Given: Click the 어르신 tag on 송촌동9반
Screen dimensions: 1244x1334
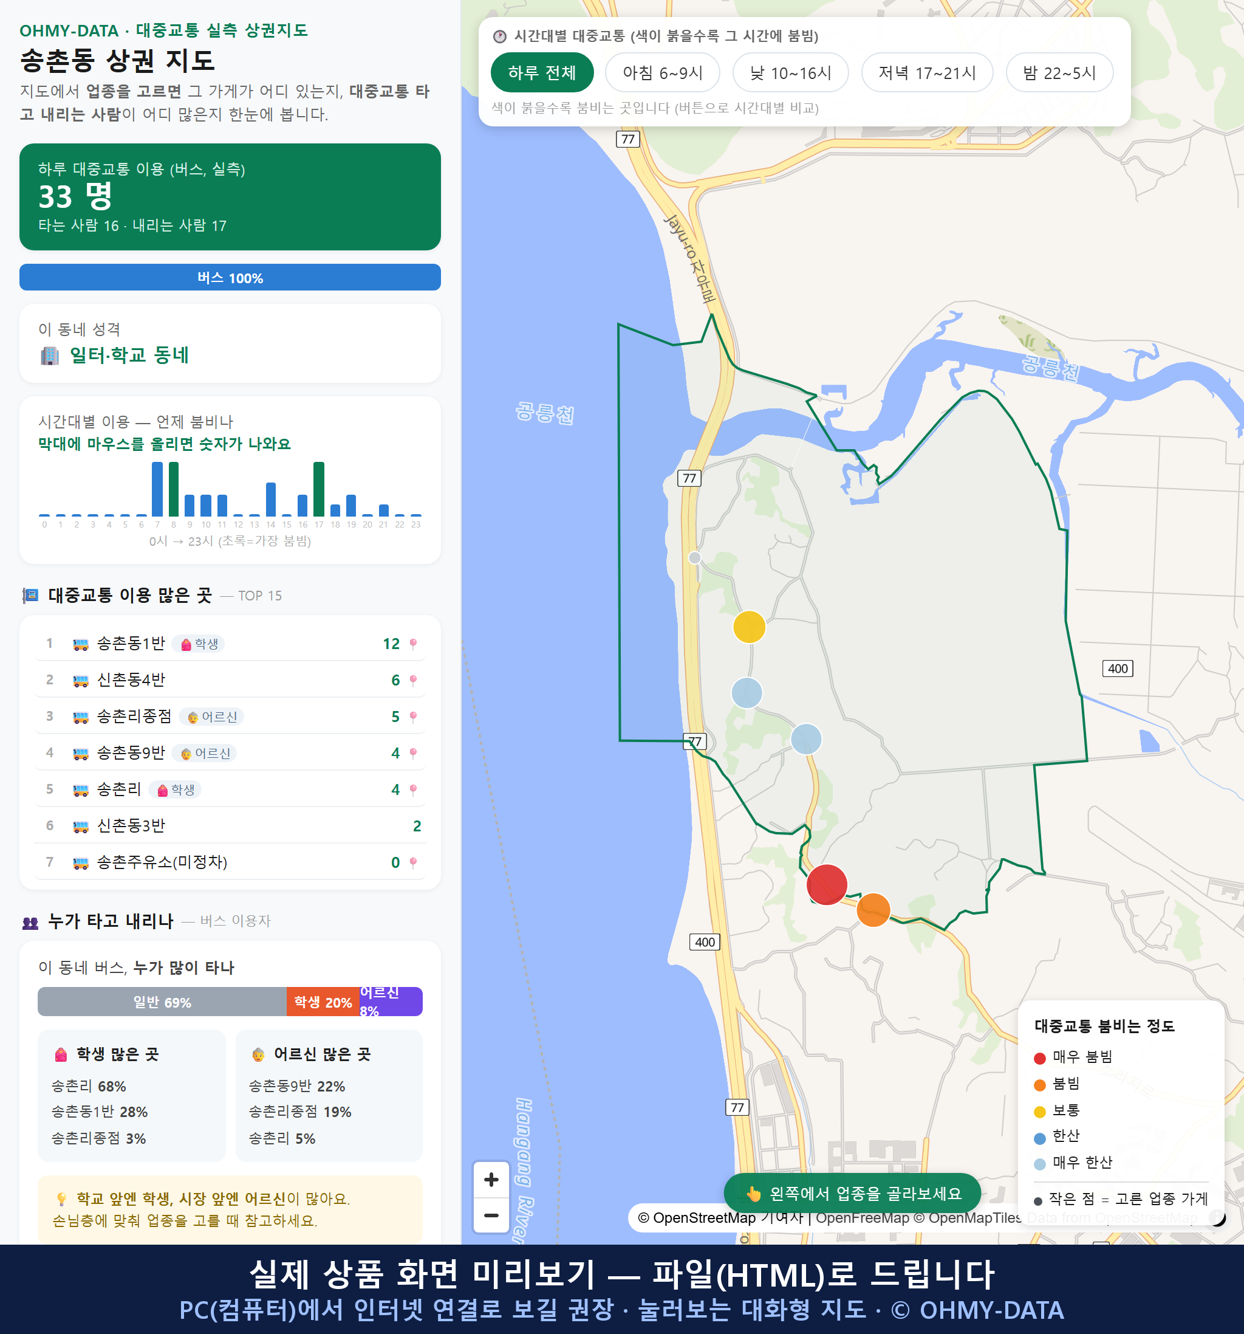Looking at the screenshot, I should click(205, 753).
